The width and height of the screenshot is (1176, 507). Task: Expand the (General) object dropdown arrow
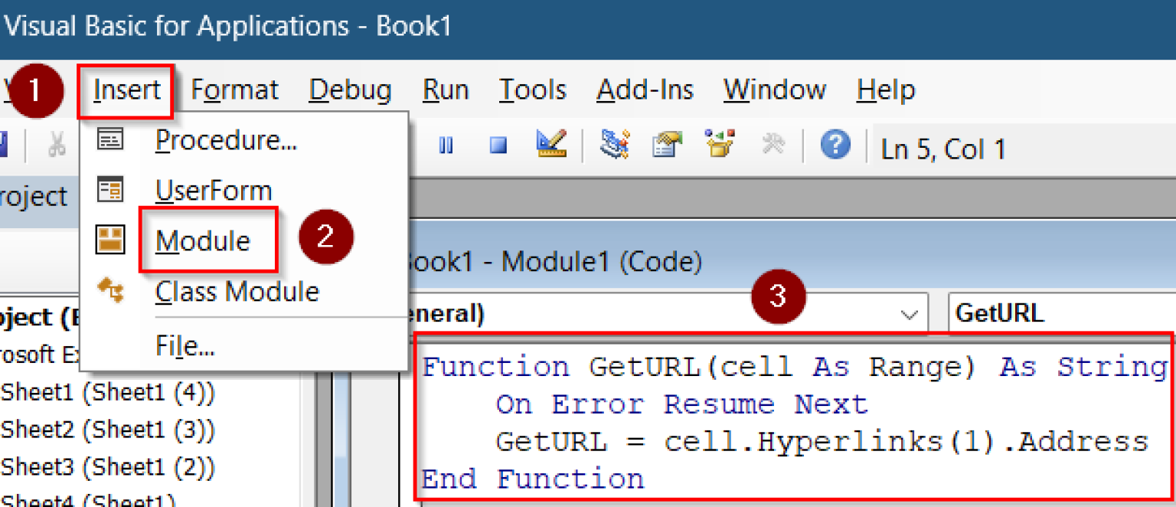coord(909,315)
